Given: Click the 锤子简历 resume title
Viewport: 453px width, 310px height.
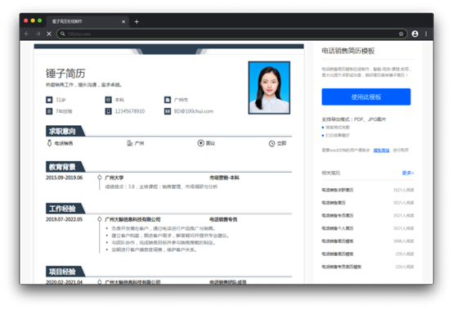Looking at the screenshot, I should click(x=65, y=74).
